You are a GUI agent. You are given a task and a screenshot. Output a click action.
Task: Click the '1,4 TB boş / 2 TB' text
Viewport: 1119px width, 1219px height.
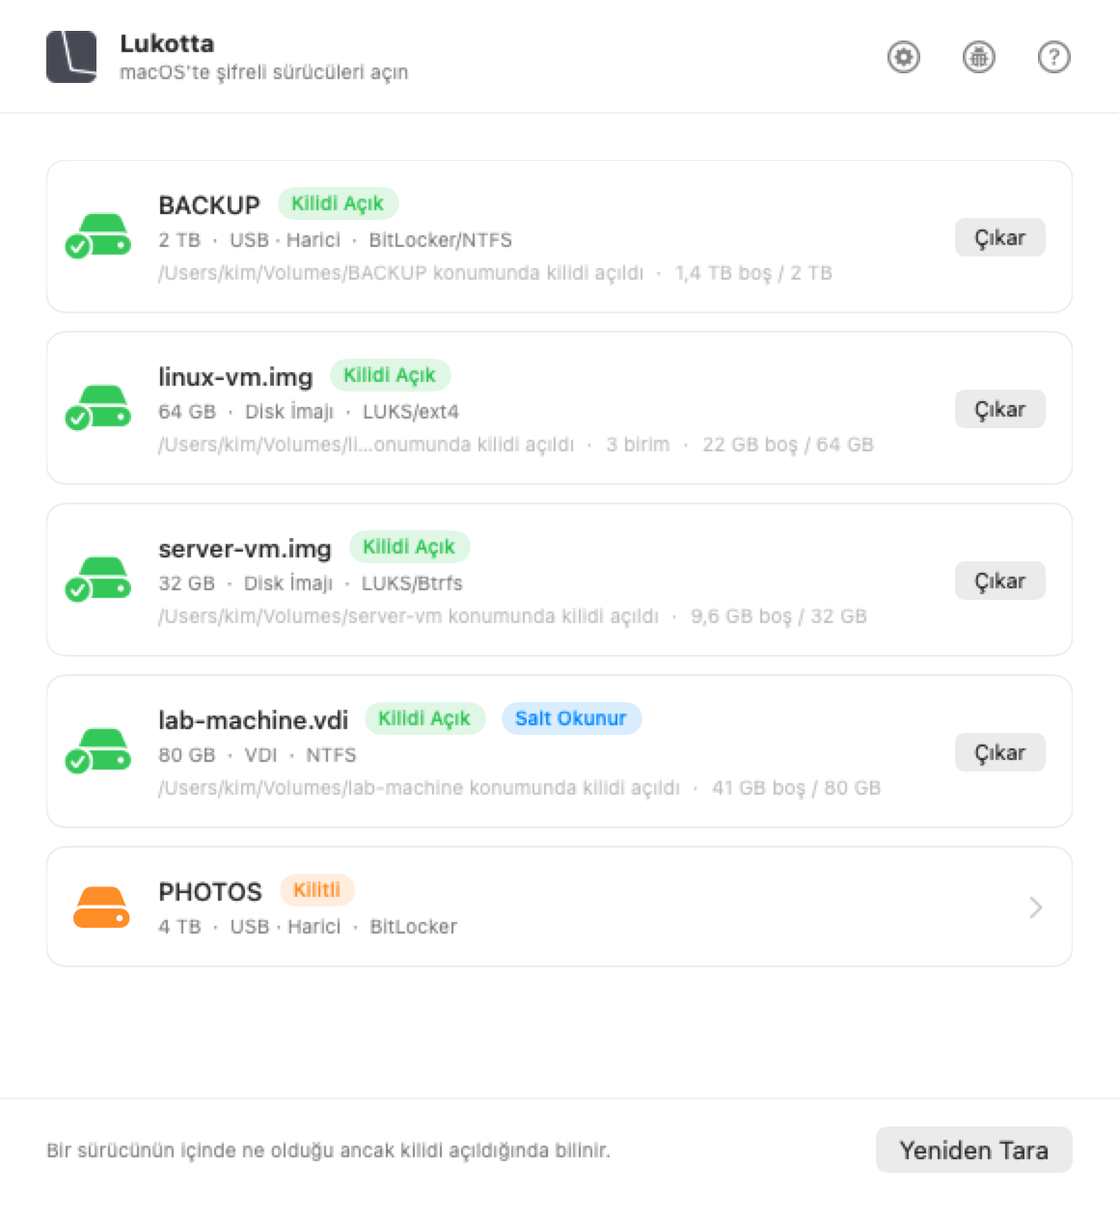click(753, 273)
